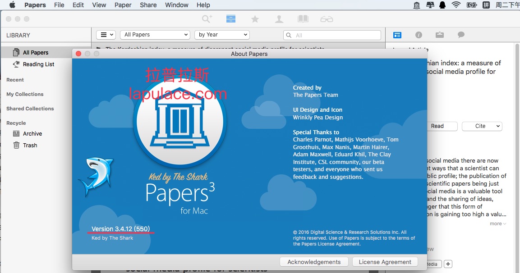The image size is (520, 273).
Task: Open the input method menu icon
Action: (486, 5)
